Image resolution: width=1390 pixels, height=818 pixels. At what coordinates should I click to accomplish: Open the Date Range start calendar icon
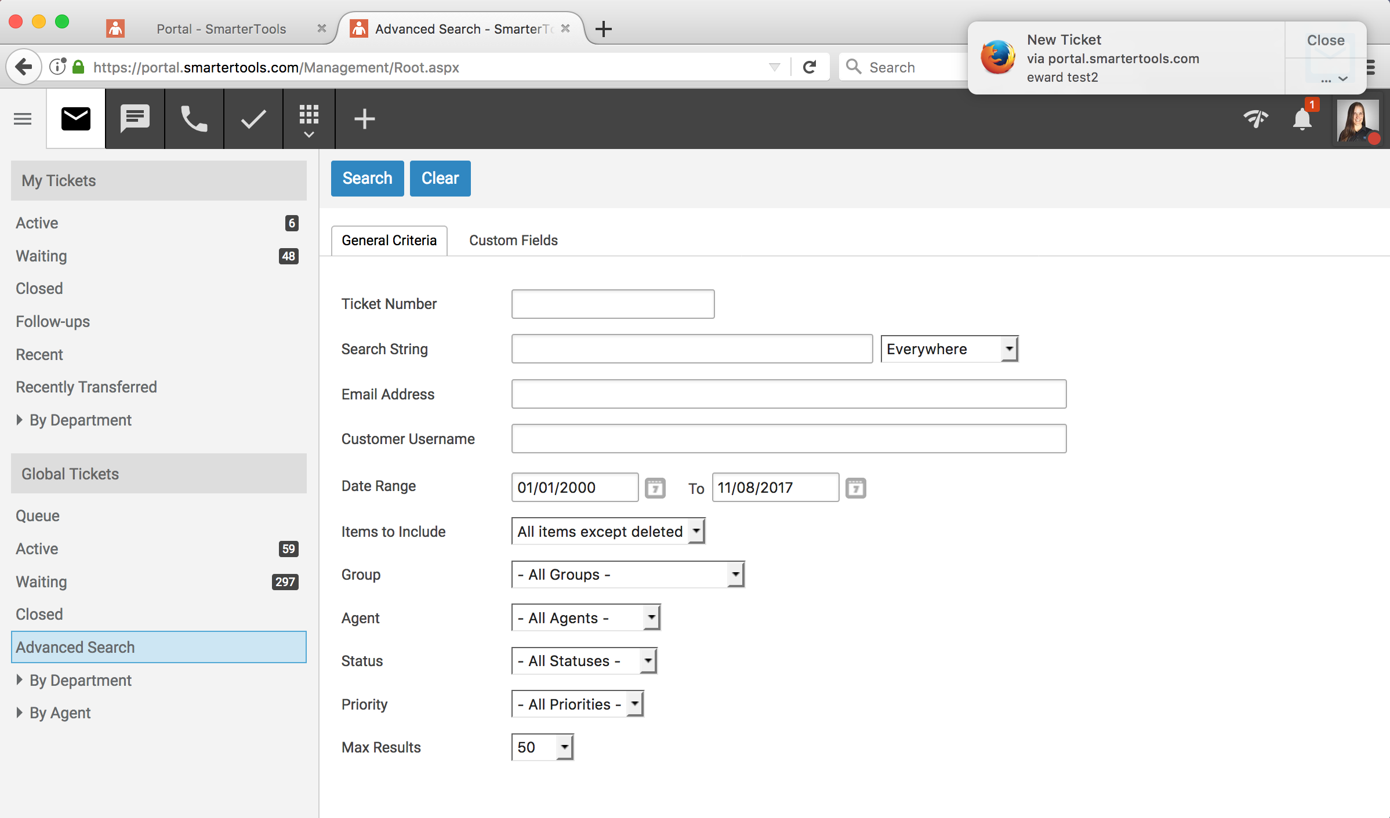click(x=655, y=488)
